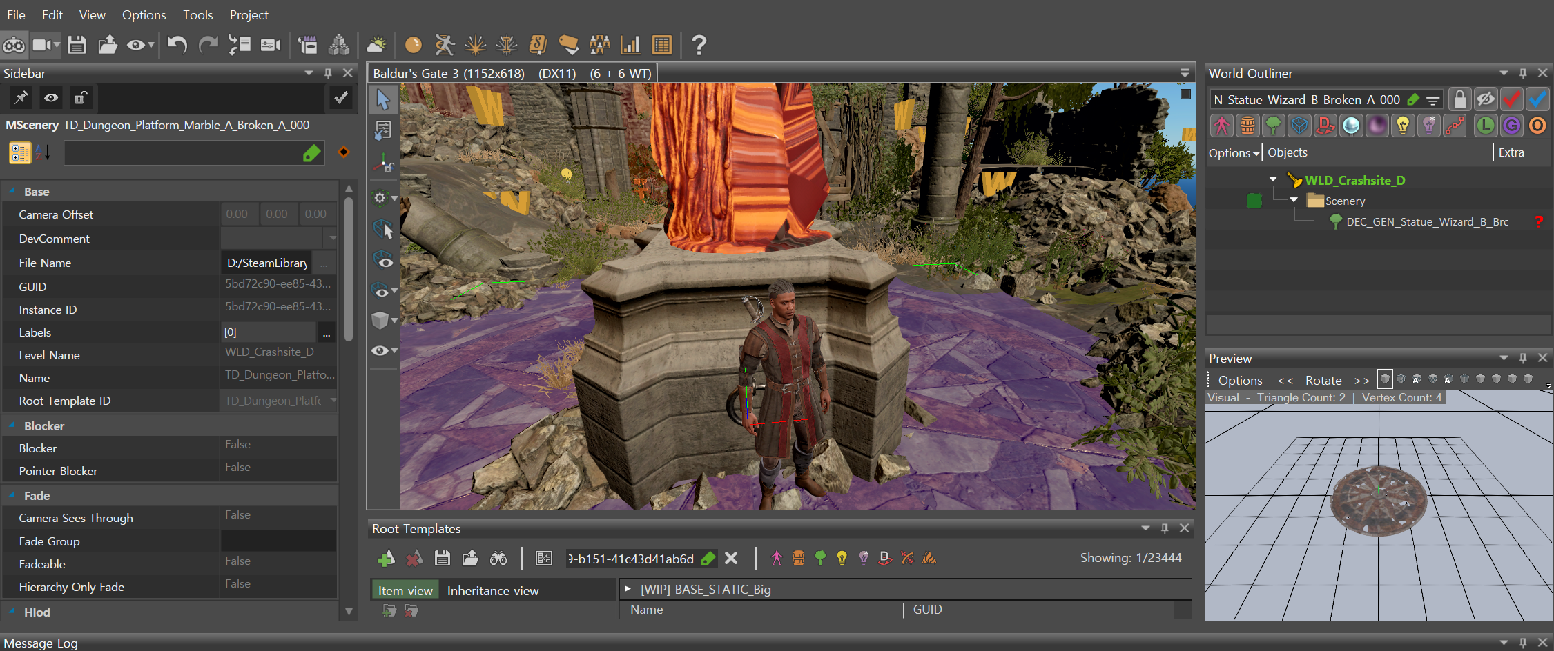Filter root templates by fire icon
The image size is (1554, 651).
click(x=929, y=558)
